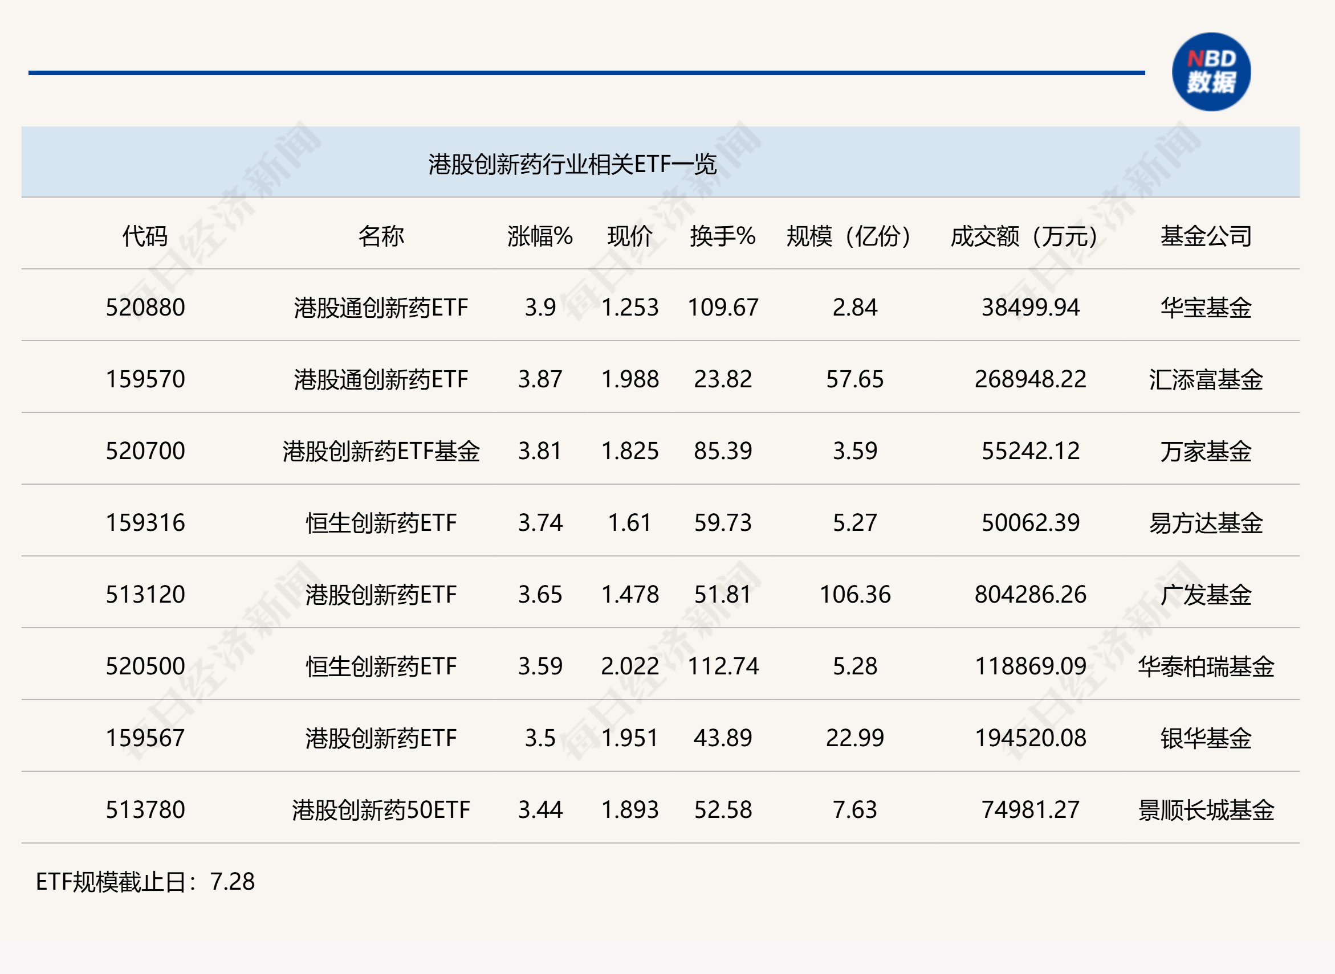Click fund code 520500
The height and width of the screenshot is (974, 1335).
click(145, 666)
